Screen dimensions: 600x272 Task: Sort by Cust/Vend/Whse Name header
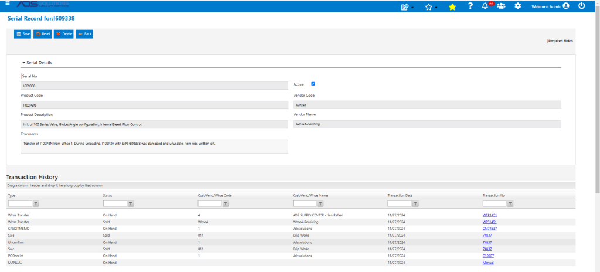point(311,195)
